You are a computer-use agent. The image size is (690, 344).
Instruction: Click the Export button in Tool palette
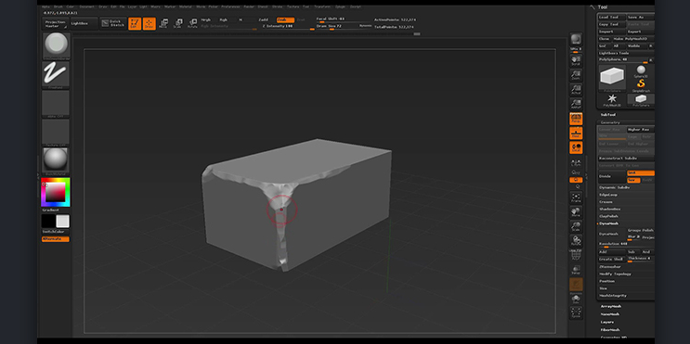click(640, 32)
